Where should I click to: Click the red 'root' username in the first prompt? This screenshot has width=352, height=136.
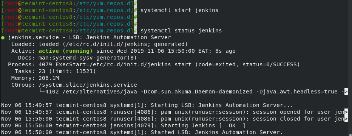[x=11, y=4]
